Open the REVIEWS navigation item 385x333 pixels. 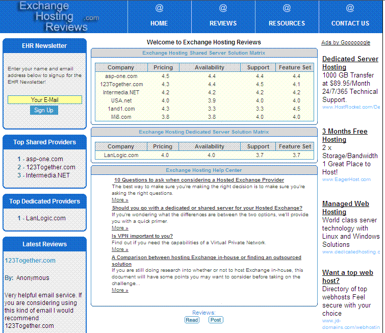(223, 23)
